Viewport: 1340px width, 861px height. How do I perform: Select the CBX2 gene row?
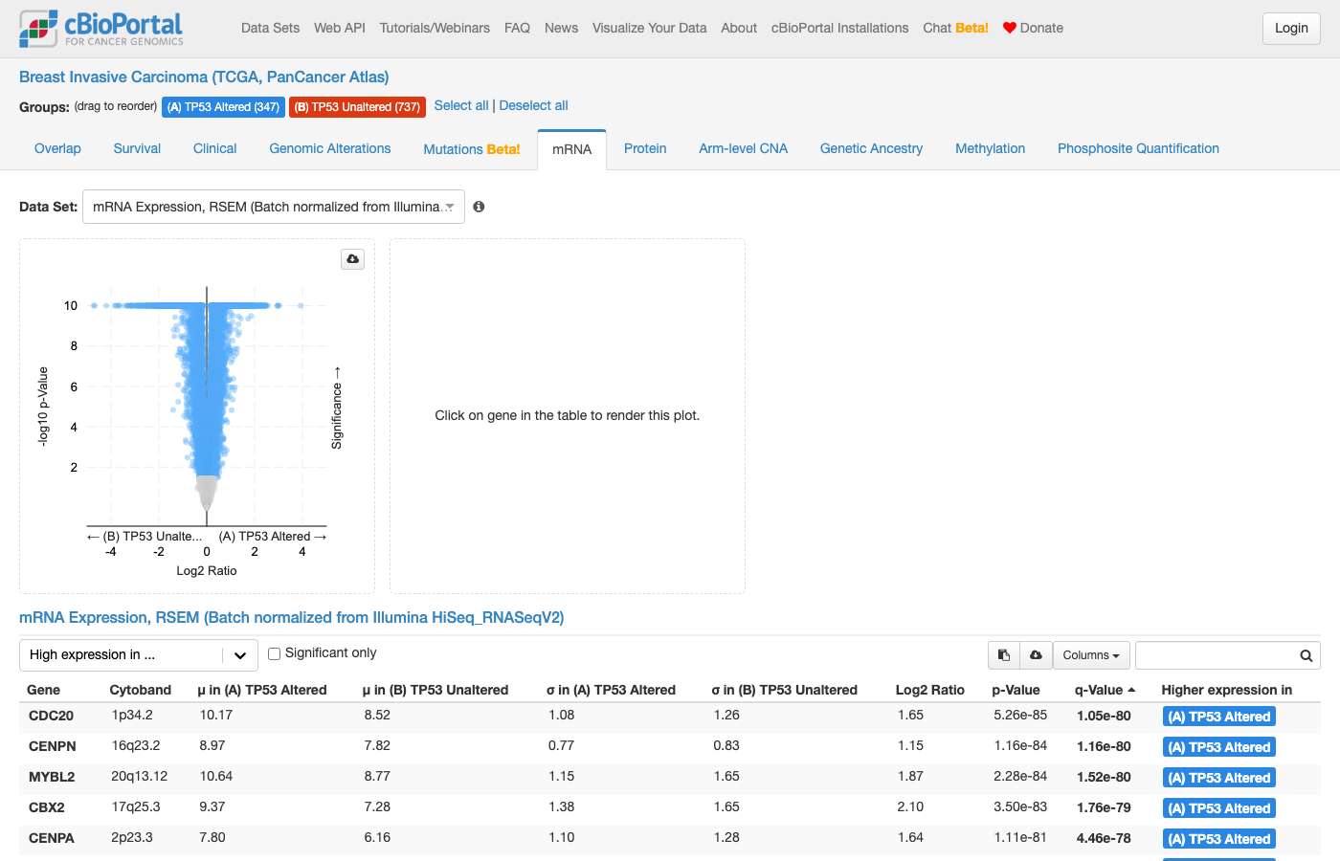pos(669,807)
